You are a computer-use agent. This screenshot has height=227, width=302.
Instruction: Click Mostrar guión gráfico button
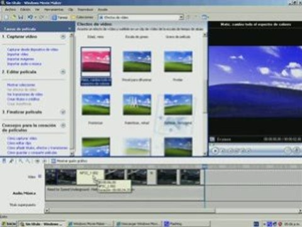(69, 161)
